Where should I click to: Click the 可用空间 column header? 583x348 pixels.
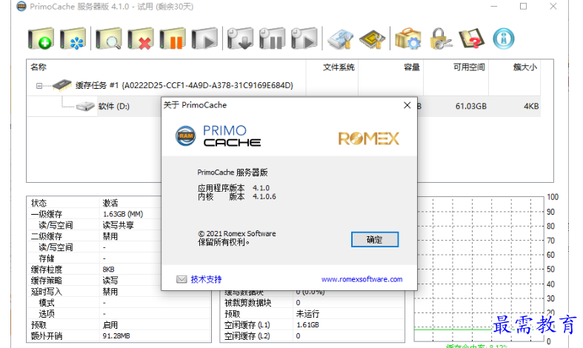(469, 67)
